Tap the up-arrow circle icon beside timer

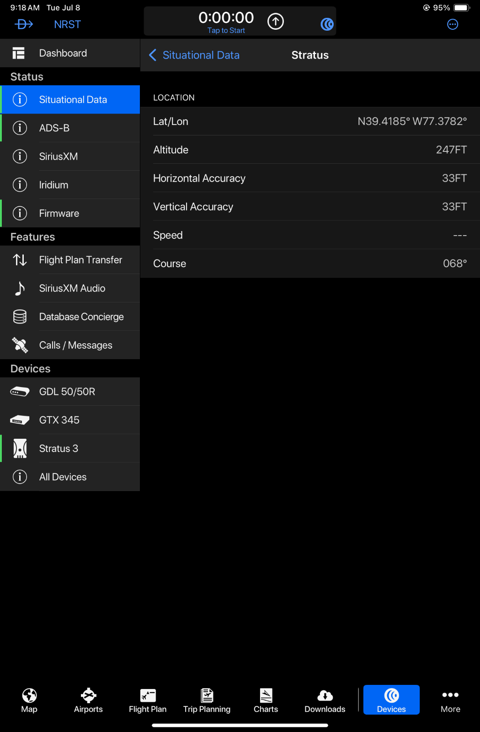pyautogui.click(x=276, y=21)
